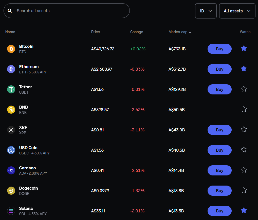
Task: Sort by Price column header
Action: tap(96, 32)
